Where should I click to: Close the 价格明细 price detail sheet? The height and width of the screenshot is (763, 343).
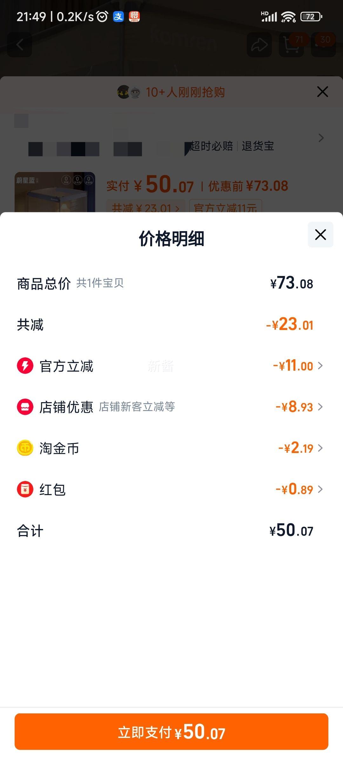point(320,235)
